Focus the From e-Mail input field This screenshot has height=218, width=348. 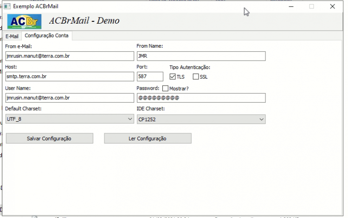(70, 56)
